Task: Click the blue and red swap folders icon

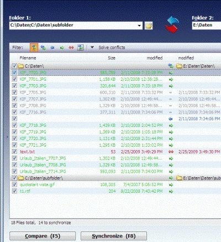Action: point(172,24)
